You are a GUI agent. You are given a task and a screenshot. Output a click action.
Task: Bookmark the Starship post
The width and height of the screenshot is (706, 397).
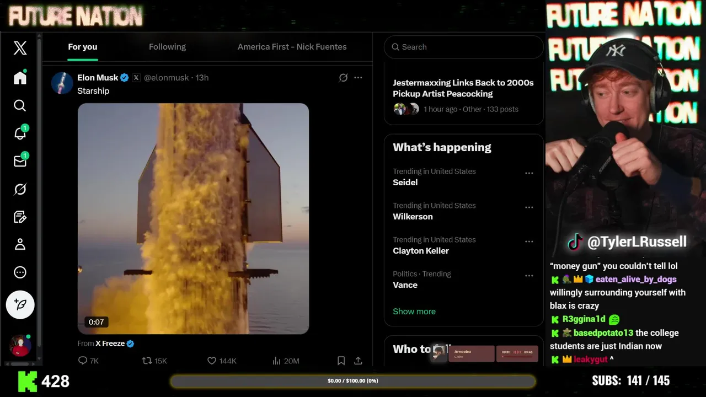coord(341,361)
